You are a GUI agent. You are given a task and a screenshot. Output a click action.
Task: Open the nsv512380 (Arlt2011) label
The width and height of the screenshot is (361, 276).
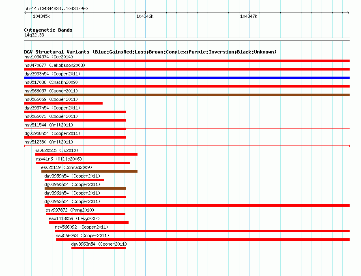point(49,142)
